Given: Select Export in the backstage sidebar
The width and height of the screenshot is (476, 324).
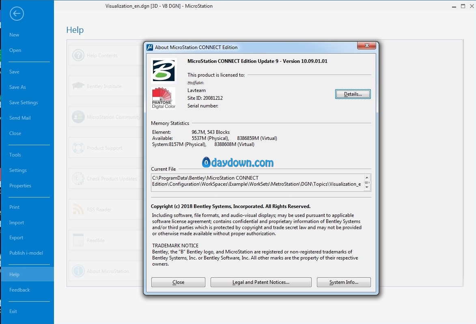Looking at the screenshot, I should (16, 238).
